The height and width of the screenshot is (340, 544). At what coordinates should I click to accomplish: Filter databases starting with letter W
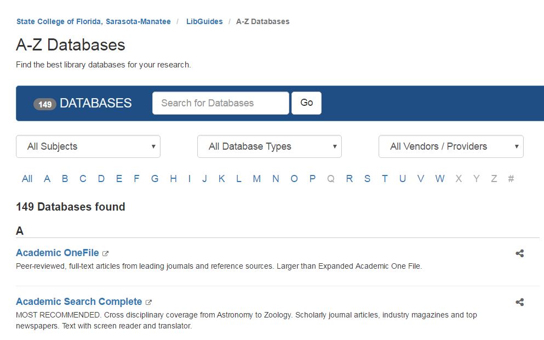click(439, 179)
